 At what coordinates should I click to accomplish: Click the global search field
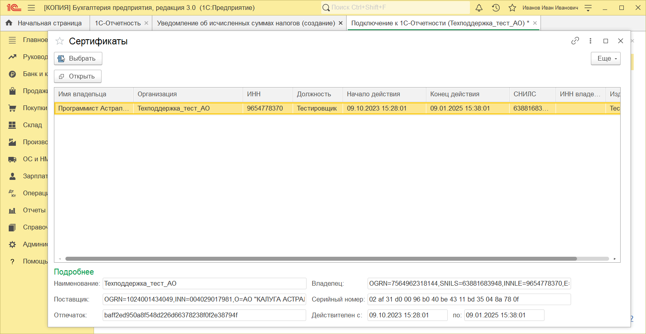pos(395,8)
